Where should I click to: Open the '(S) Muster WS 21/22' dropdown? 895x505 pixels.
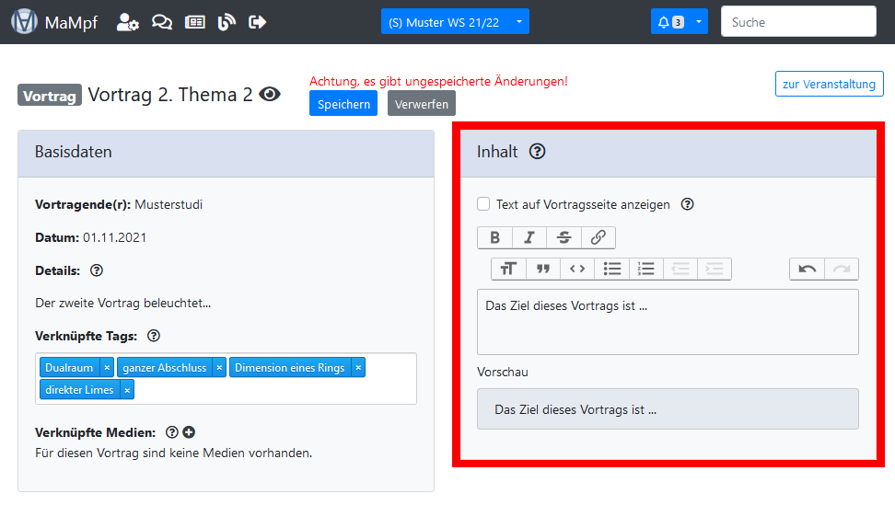point(455,22)
